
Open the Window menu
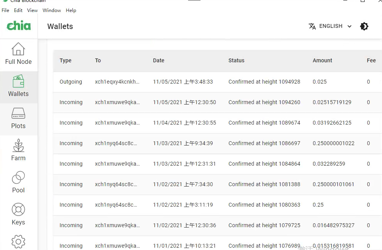tap(51, 10)
